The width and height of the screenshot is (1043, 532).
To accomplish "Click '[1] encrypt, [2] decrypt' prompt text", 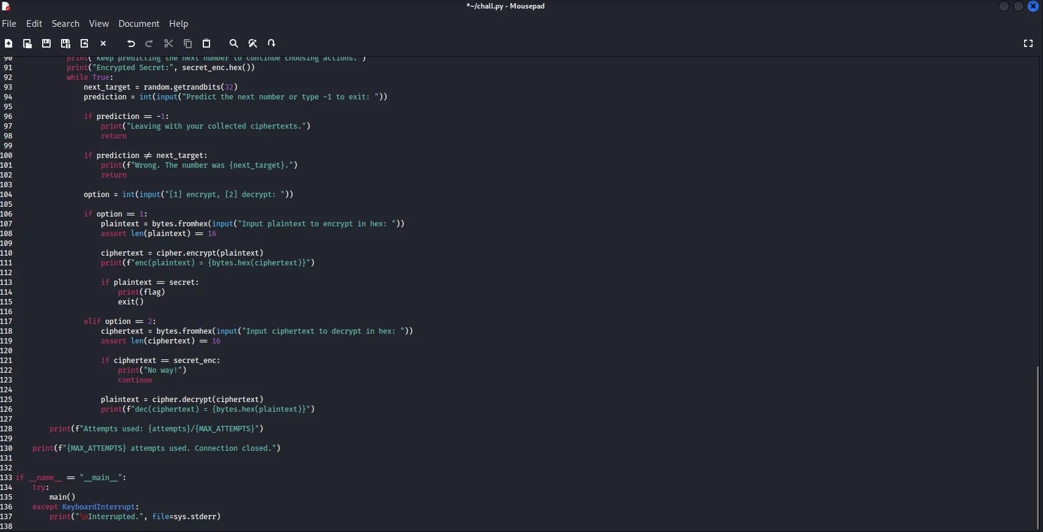I will pyautogui.click(x=222, y=195).
